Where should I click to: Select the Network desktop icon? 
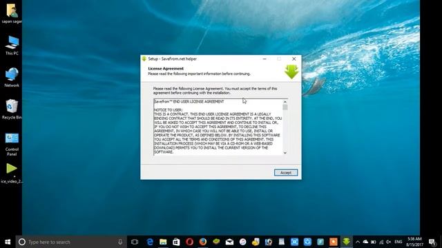point(12,77)
